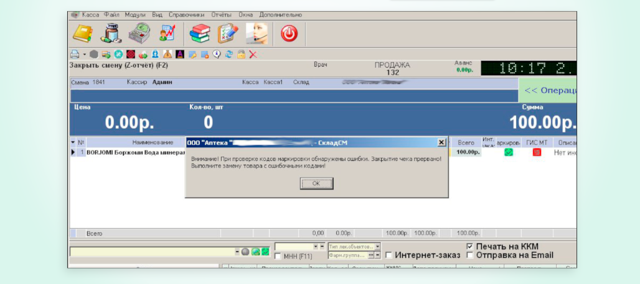Click the yellow notebook icon in toolbar

[x=83, y=33]
